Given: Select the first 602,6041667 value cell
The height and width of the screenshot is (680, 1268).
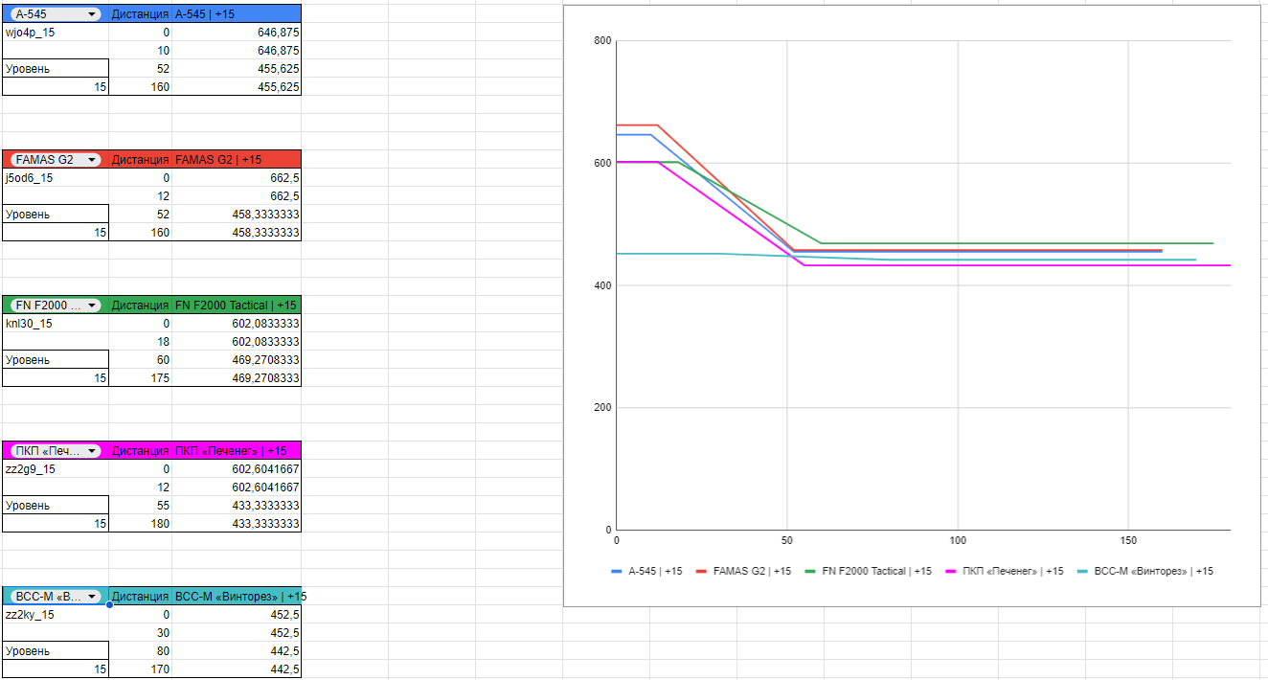Looking at the screenshot, I should pos(237,469).
